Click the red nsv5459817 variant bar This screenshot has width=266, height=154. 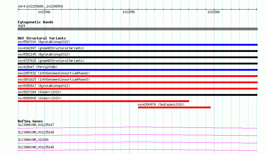[137, 89]
